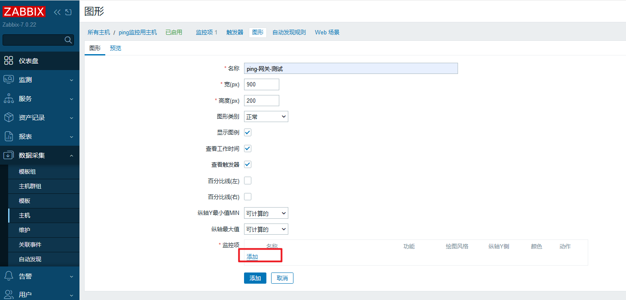Screen dimensions: 626x300
Task: Click the sidebar kiosk toggle icon
Action: 68,12
